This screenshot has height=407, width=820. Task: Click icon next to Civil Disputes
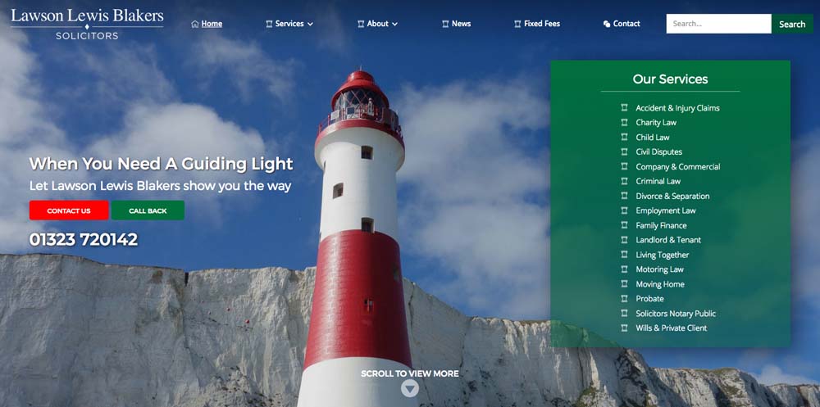pyautogui.click(x=624, y=151)
